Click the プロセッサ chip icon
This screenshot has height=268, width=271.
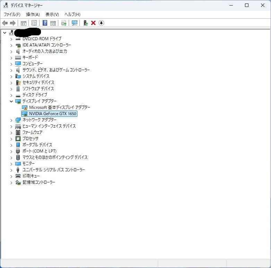click(x=18, y=139)
